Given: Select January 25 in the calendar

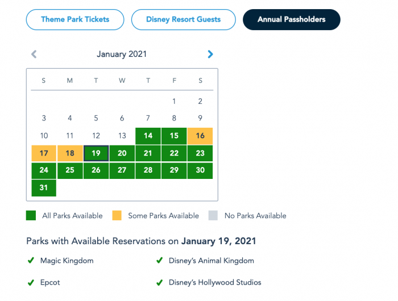Looking at the screenshot, I should point(70,170).
